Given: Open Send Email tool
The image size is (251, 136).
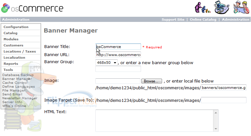Looking at the screenshot, I should tap(12, 94).
